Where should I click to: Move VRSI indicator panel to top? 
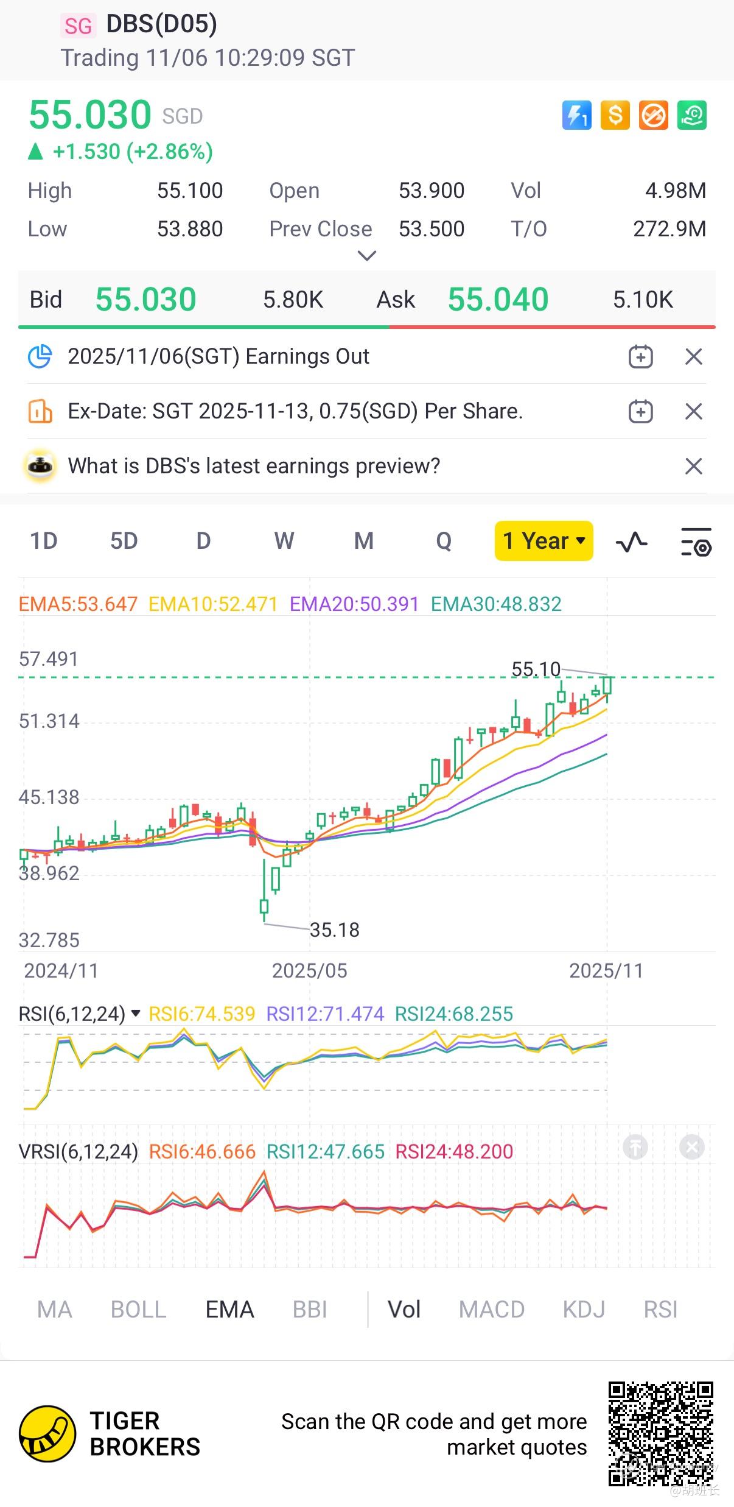[x=635, y=1148]
